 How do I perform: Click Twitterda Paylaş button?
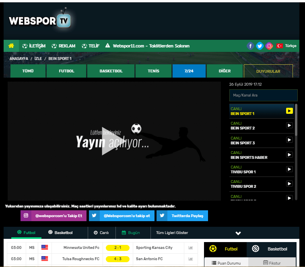[x=182, y=216]
